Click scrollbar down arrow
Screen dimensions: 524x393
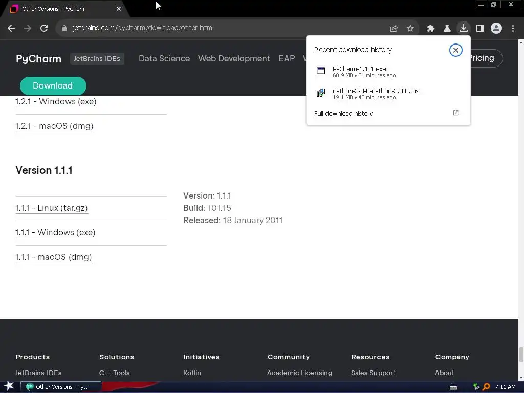(521, 378)
